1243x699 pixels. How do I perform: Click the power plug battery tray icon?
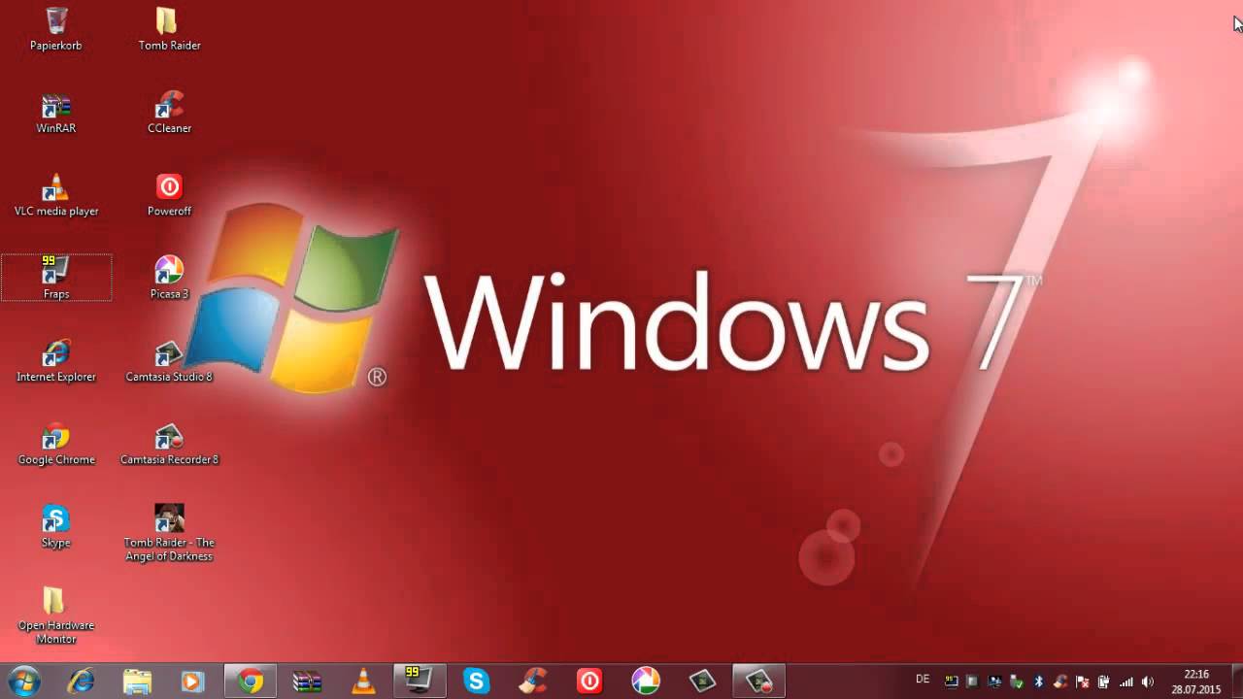[1103, 682]
